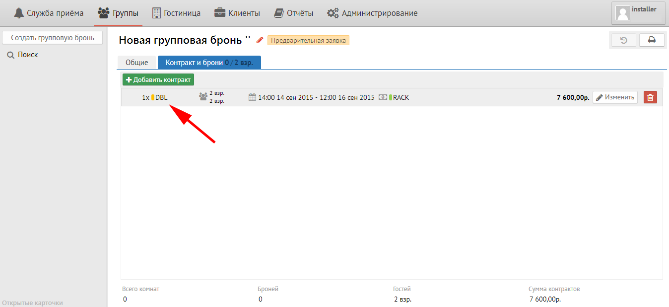Click the Предварительная заявка status badge

tap(308, 40)
